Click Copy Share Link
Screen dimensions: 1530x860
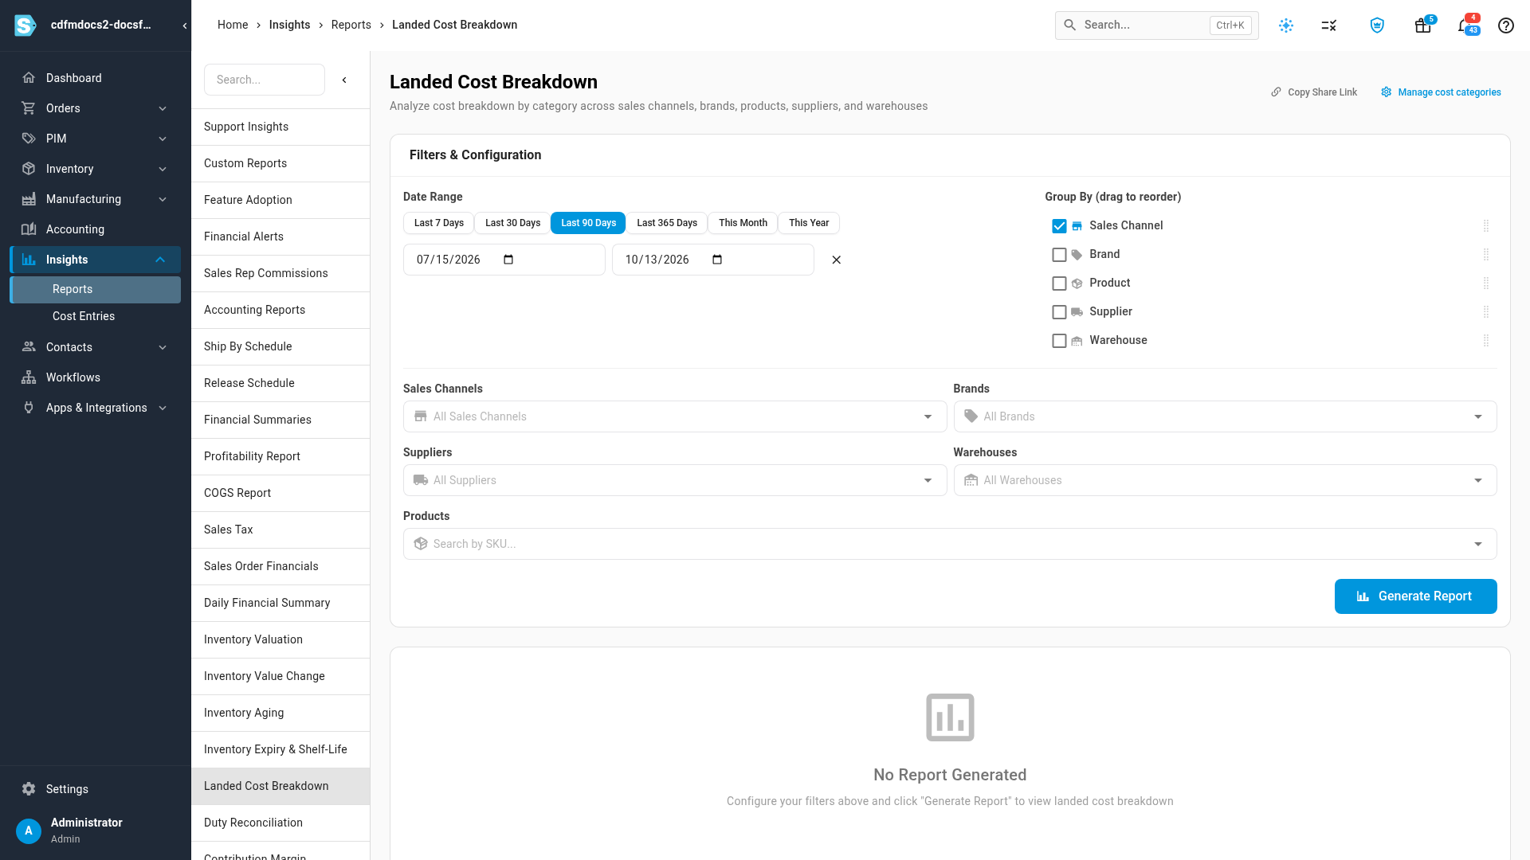pos(1314,92)
